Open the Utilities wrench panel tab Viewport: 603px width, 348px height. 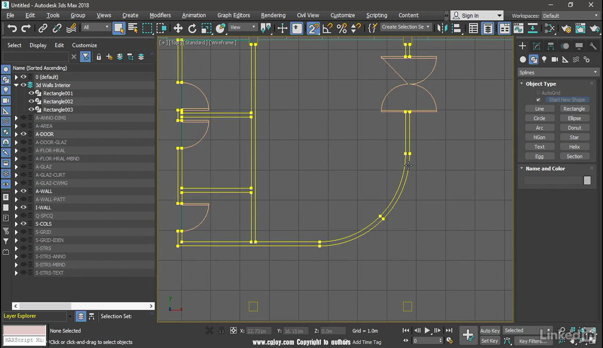[593, 46]
